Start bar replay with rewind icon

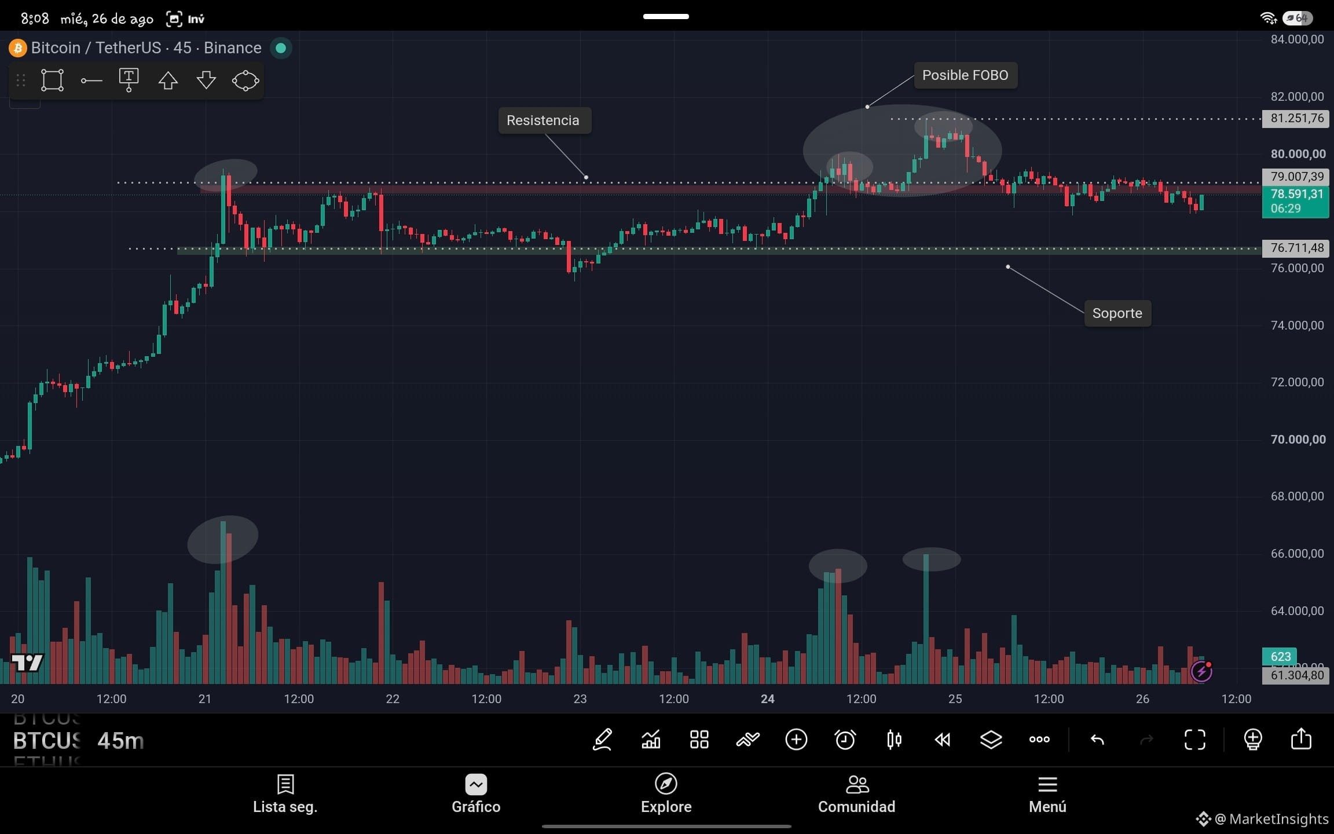coord(943,740)
